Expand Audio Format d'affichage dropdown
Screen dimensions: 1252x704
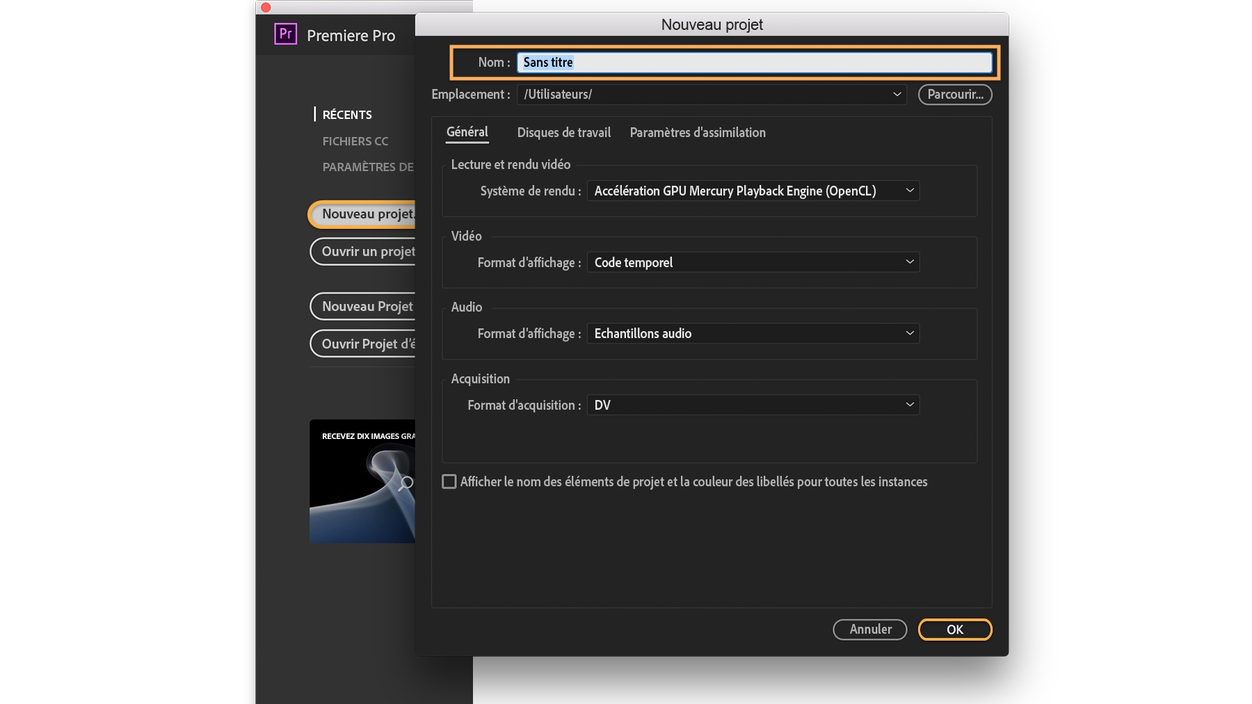[x=753, y=333]
